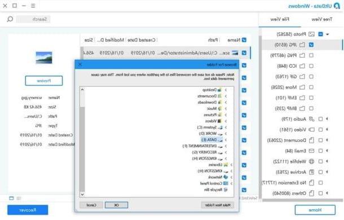Sort by the Path column header
This screenshot has width=344, height=220.
213,40
